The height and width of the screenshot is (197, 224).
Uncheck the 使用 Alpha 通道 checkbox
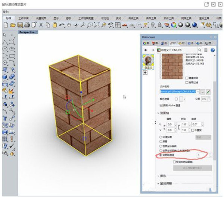161,106
